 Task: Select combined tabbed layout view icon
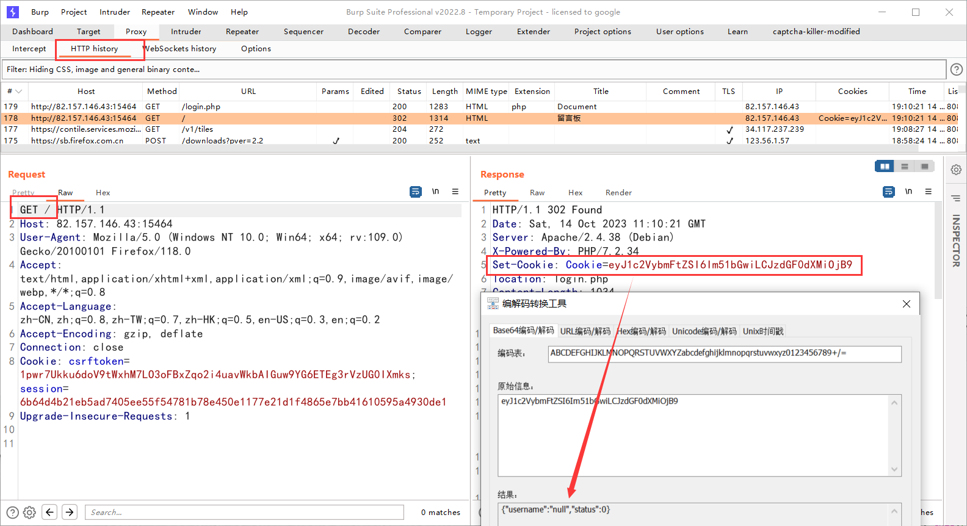pyautogui.click(x=925, y=166)
